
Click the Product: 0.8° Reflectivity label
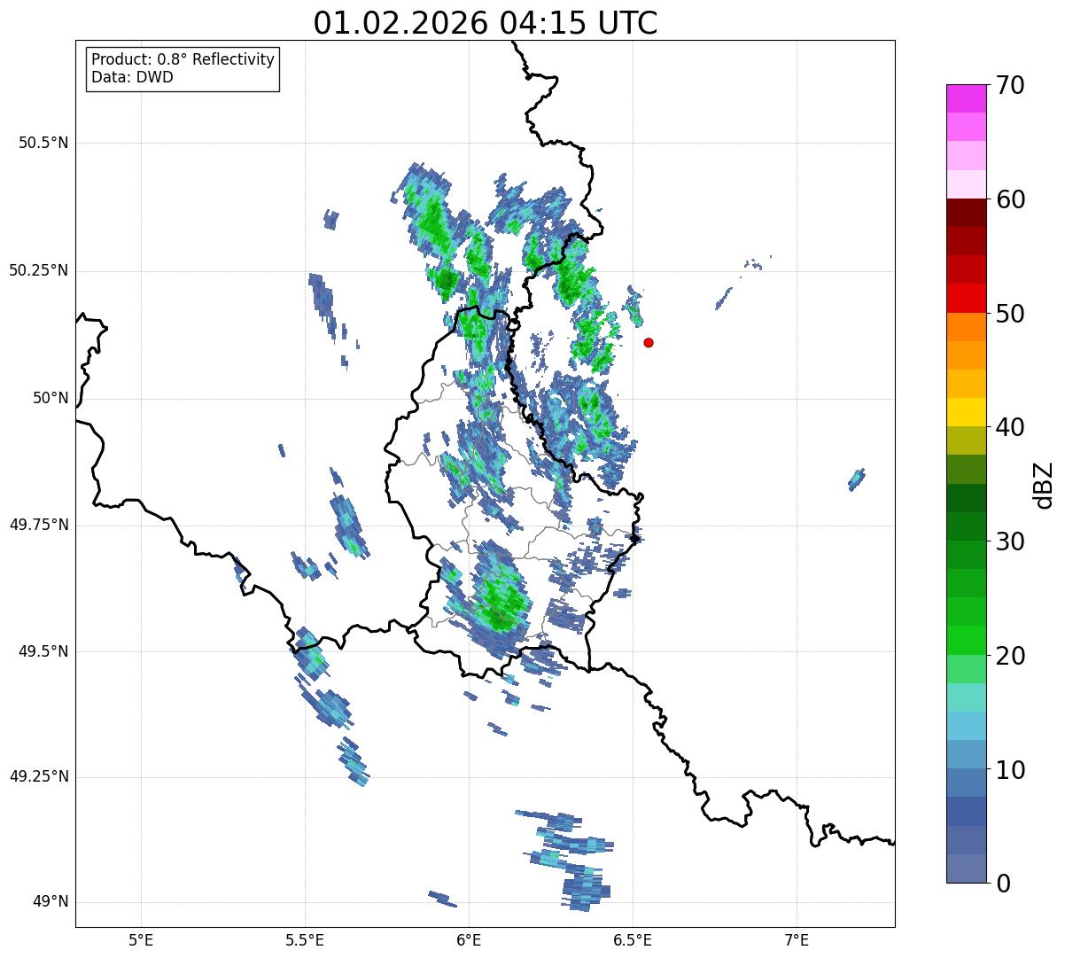(x=183, y=59)
